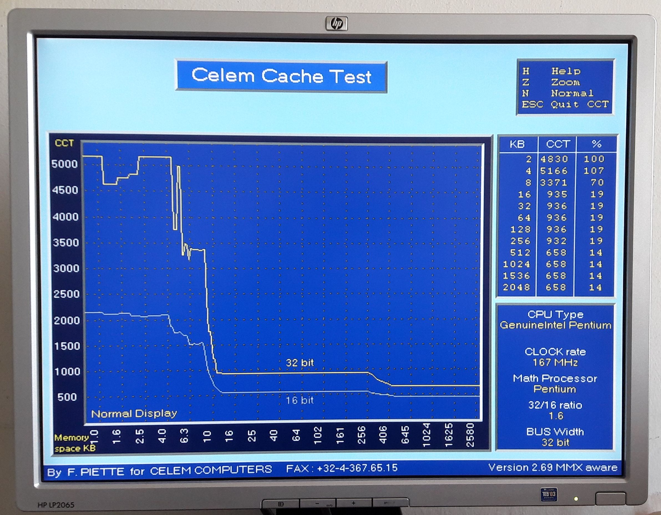
Task: Select CCT value 3371 in table
Action: click(554, 183)
